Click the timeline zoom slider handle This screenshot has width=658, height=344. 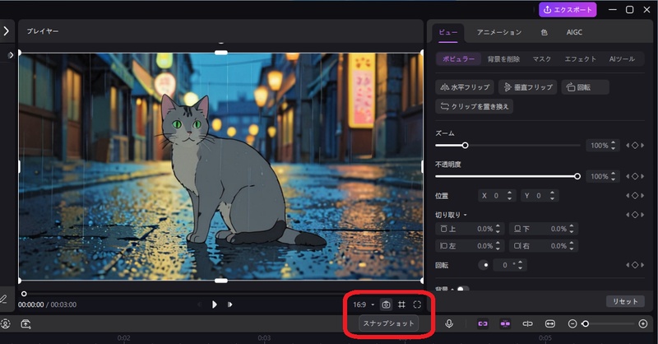[x=586, y=323]
